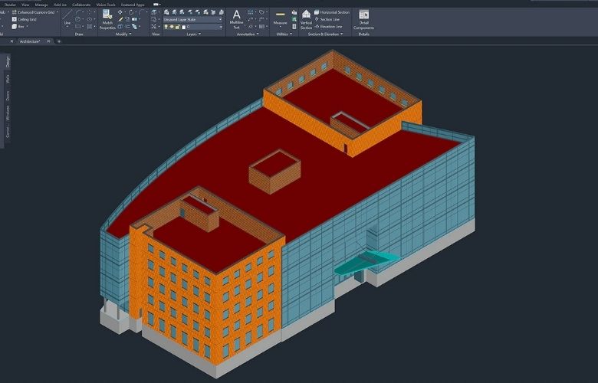Viewport: 598px width, 383px height.
Task: Select the Rectangle draw tool
Action: click(x=77, y=26)
